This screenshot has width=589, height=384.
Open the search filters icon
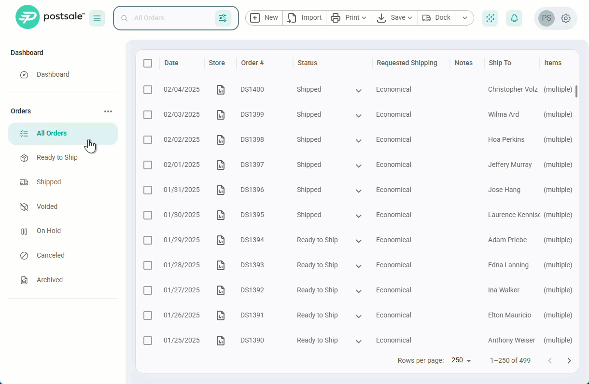(x=223, y=17)
